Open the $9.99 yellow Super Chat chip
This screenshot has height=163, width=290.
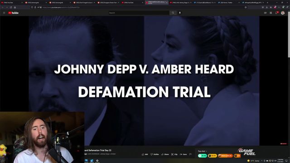[213, 156]
